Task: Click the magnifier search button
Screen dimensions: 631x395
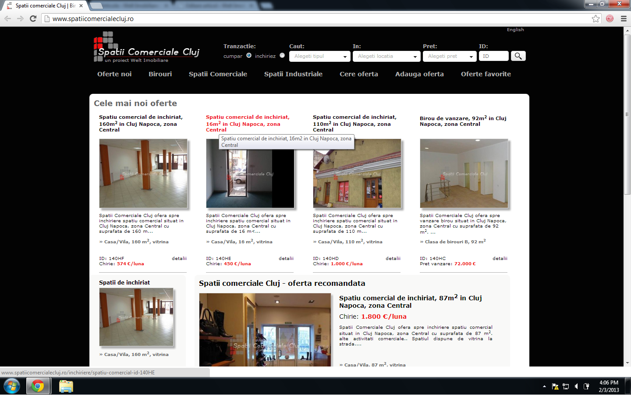Action: pyautogui.click(x=518, y=56)
